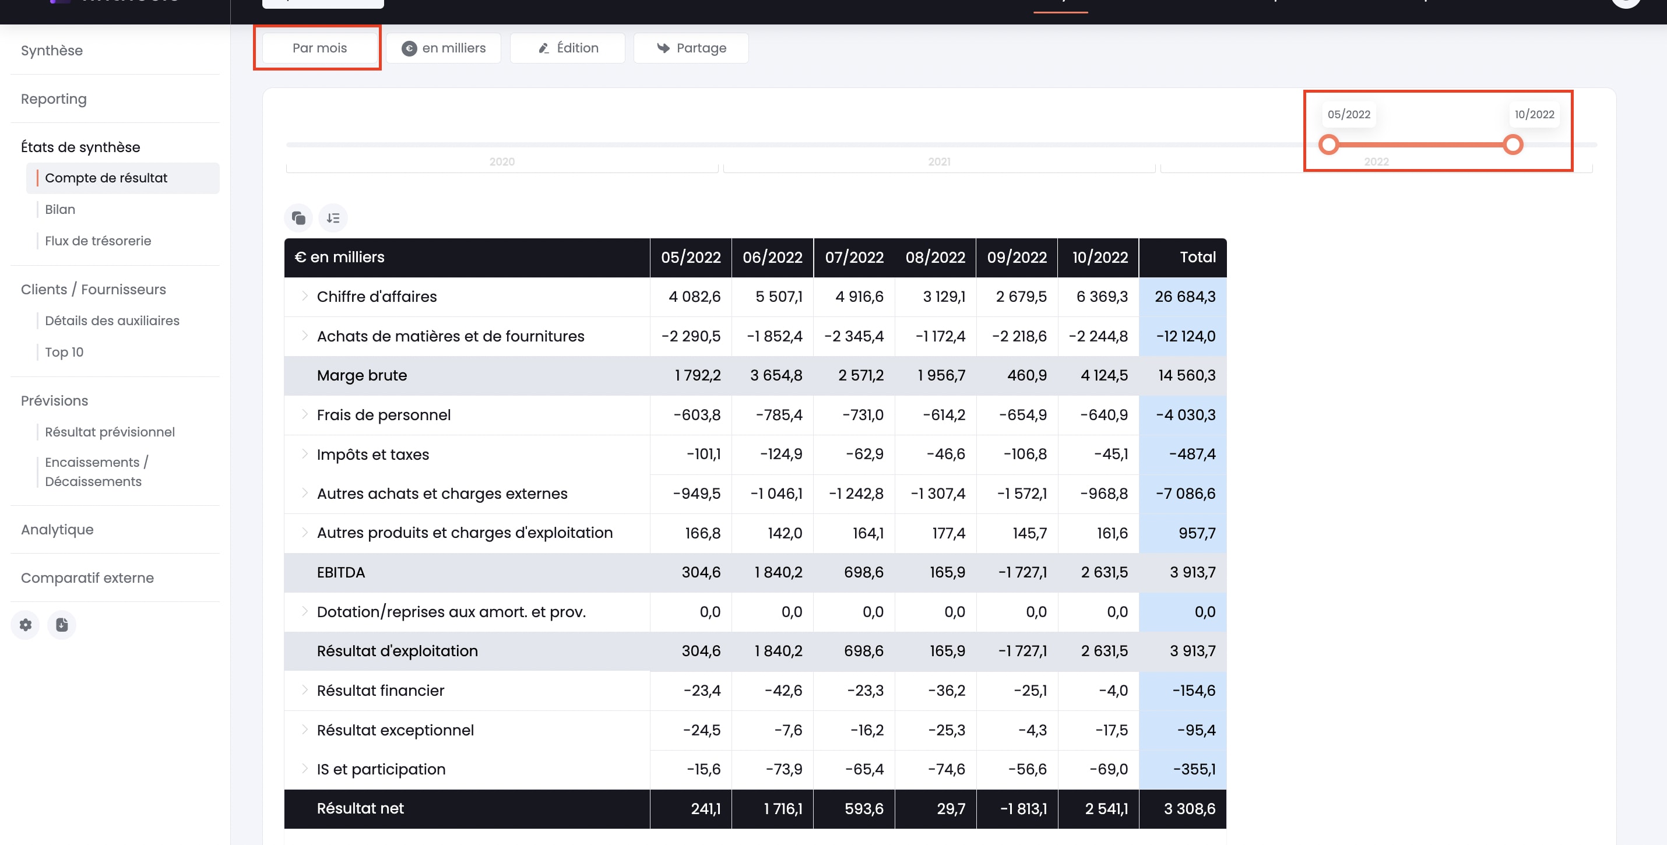Click the share arrow icon on Partage

[663, 48]
